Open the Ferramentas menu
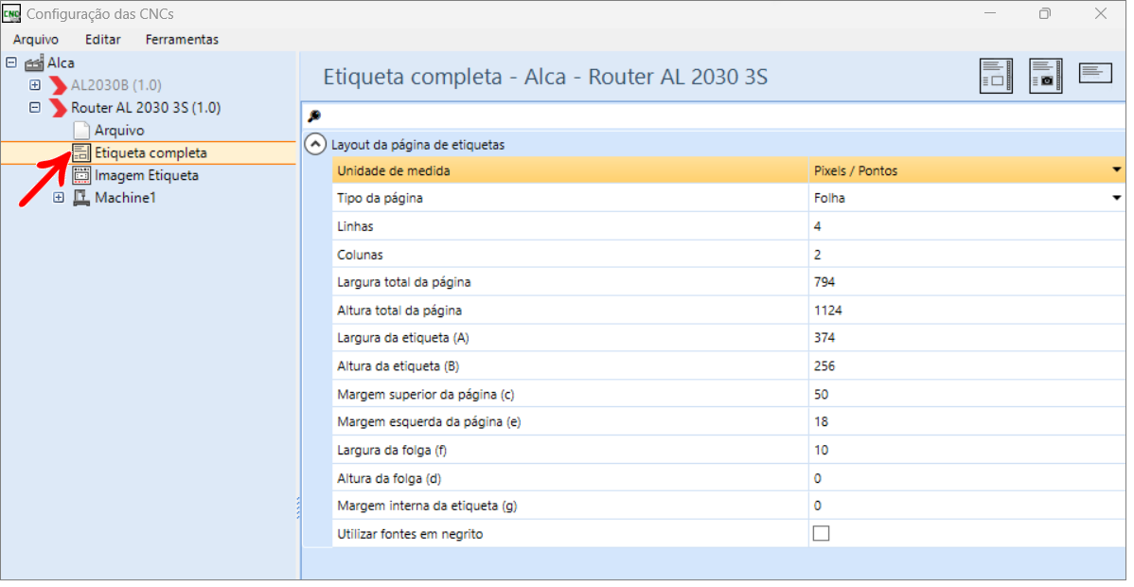 click(182, 39)
